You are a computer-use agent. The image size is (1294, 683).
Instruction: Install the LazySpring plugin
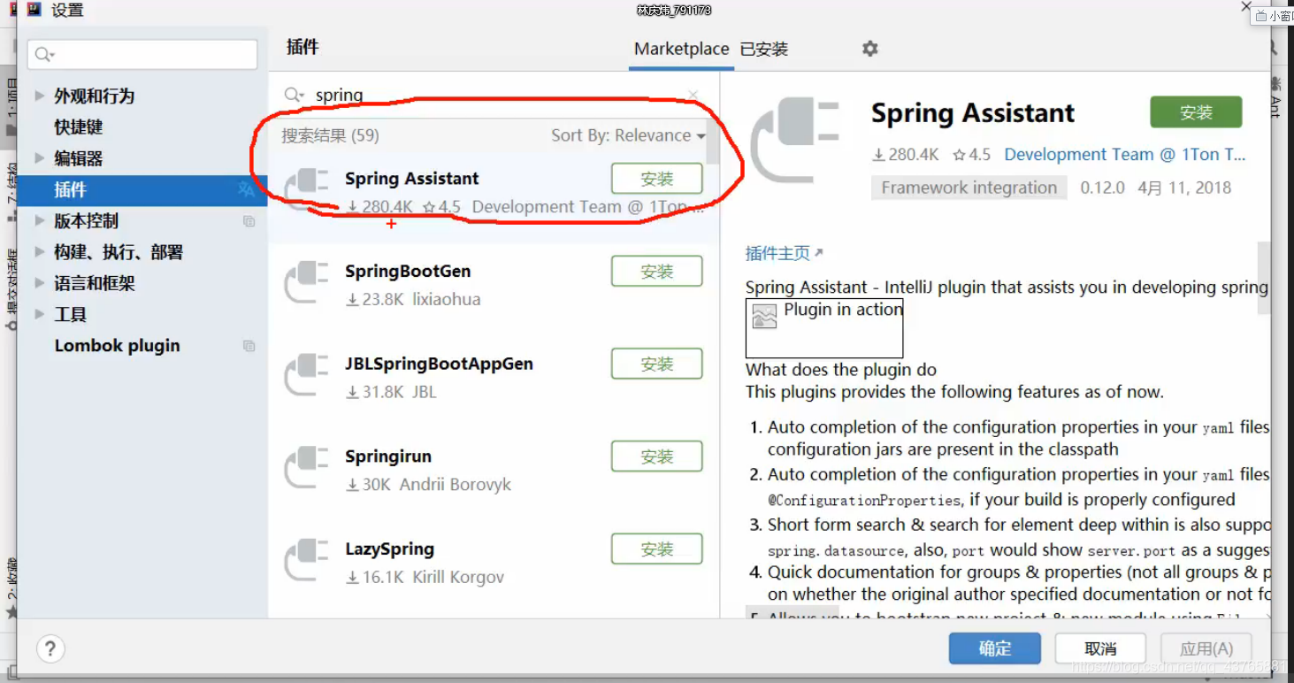coord(657,549)
